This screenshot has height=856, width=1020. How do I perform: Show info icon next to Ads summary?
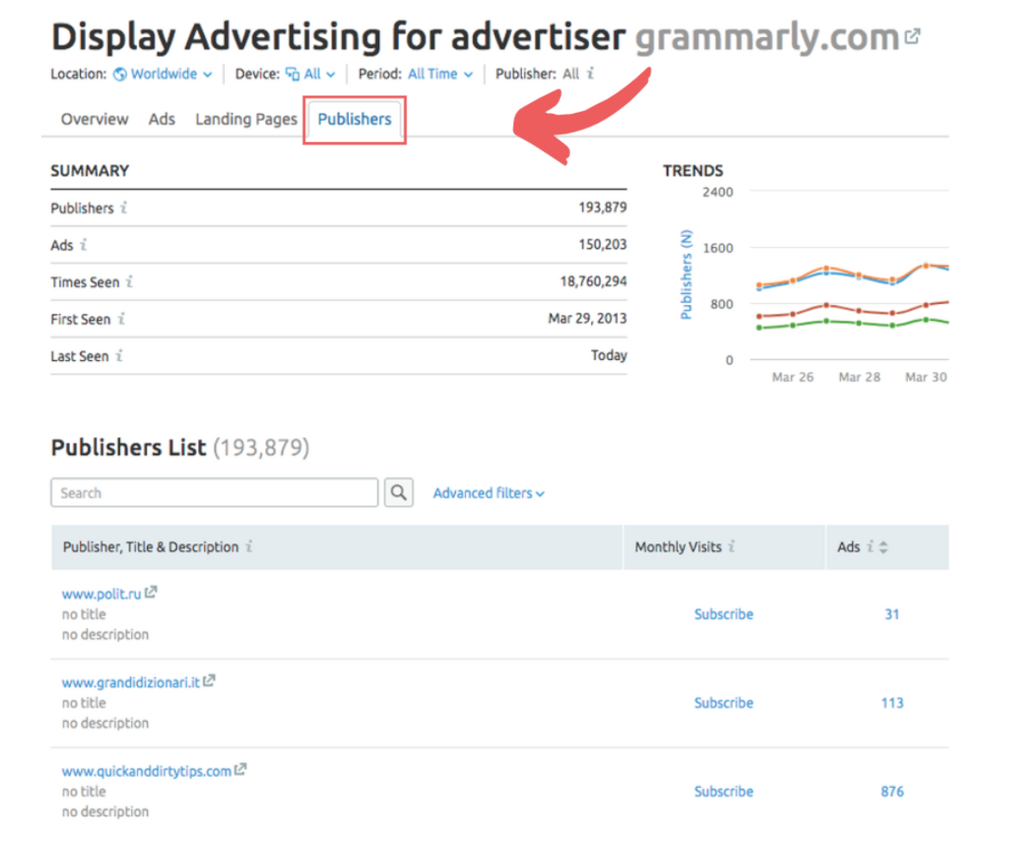tap(84, 245)
